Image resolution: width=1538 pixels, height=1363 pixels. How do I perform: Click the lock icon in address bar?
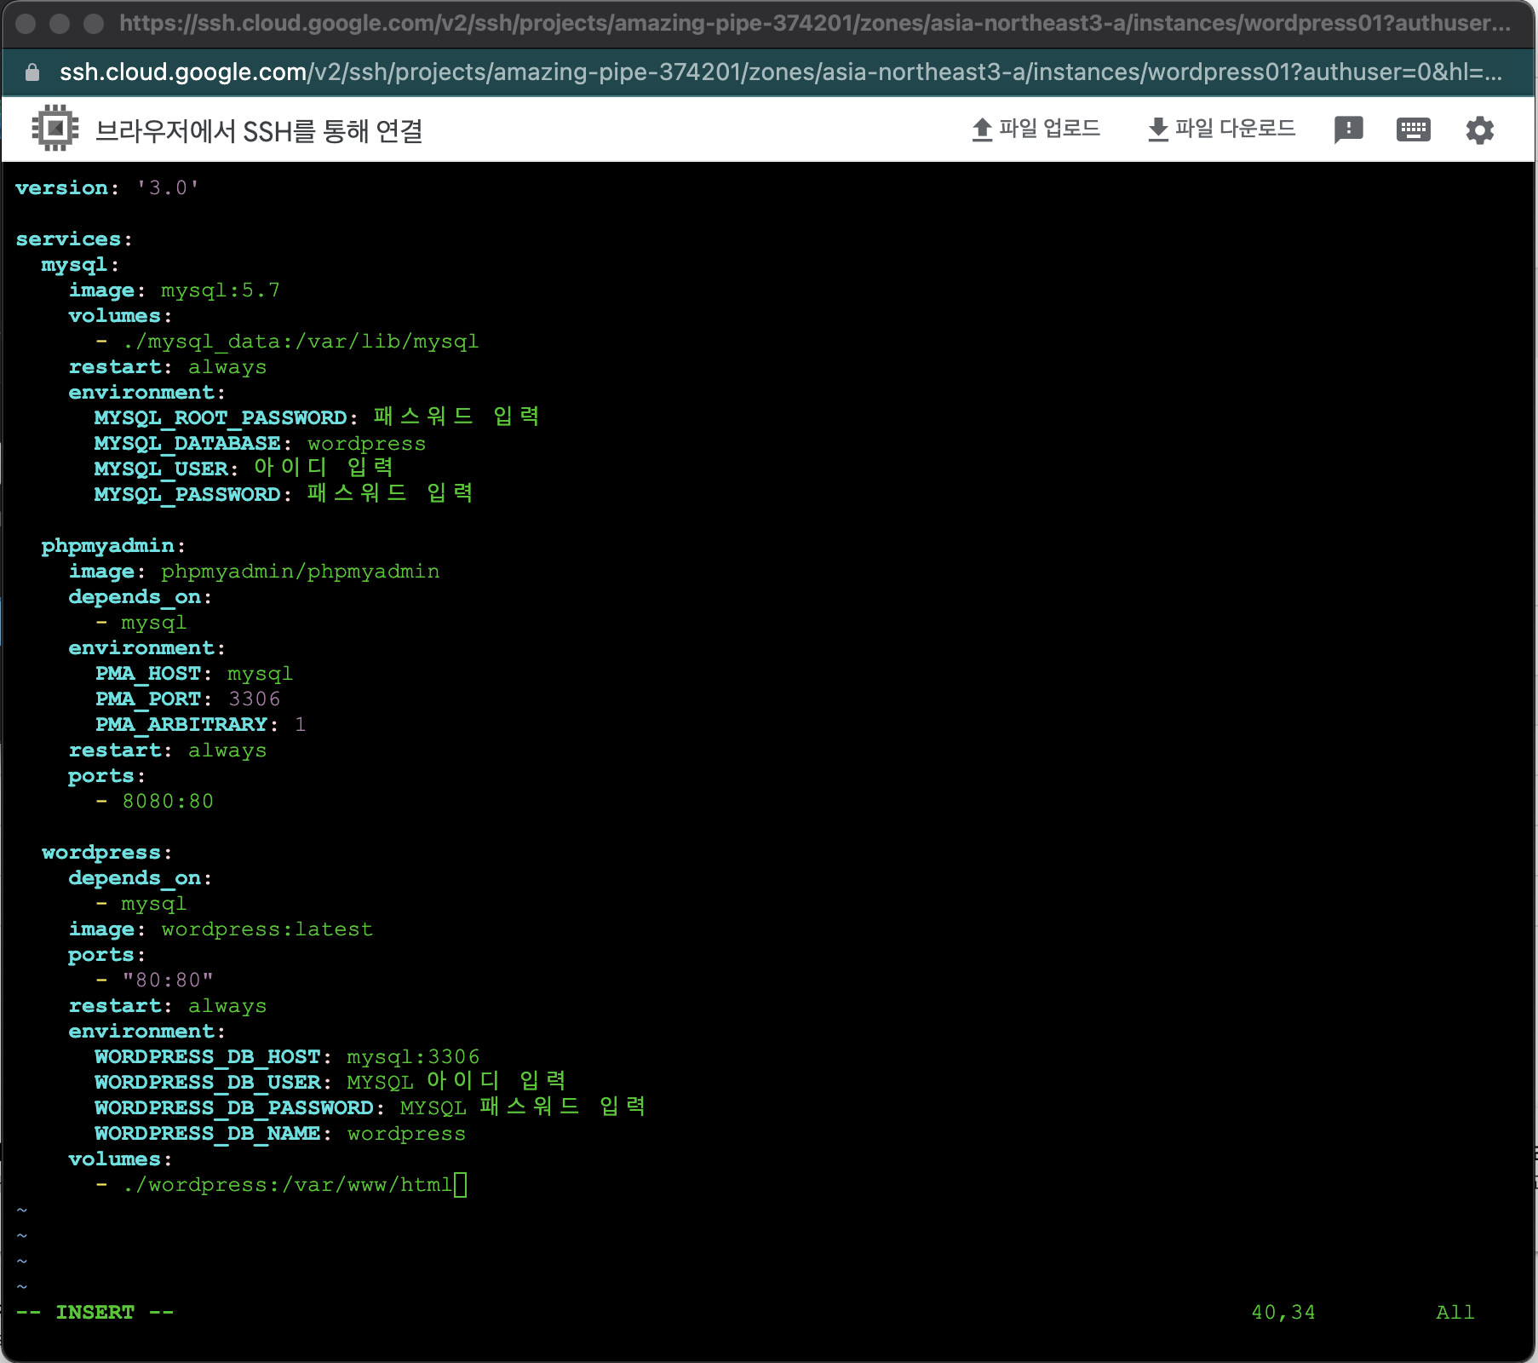point(32,72)
